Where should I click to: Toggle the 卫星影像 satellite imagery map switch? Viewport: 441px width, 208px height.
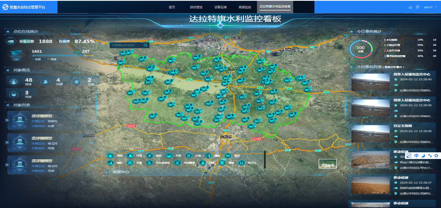pos(327,164)
